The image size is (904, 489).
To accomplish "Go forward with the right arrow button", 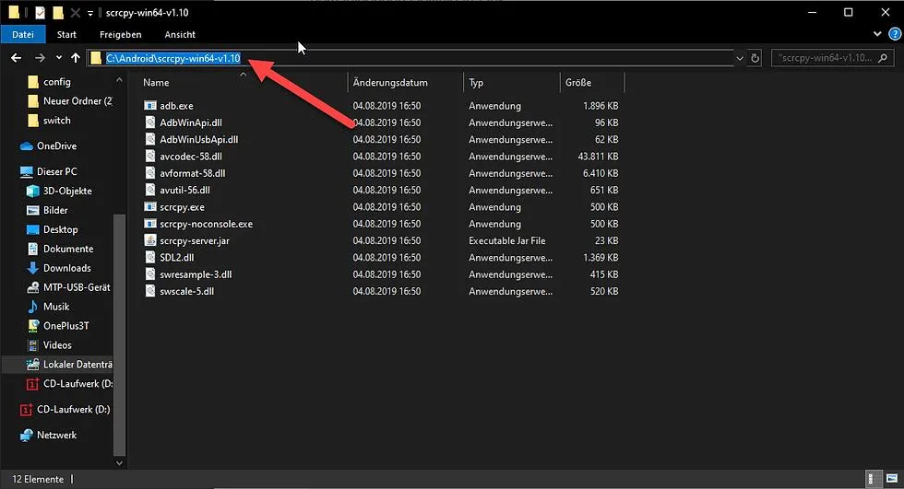I will tap(40, 57).
